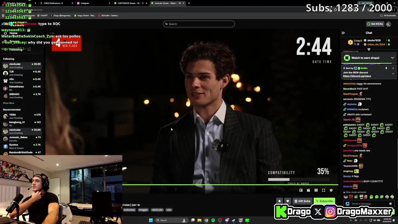This screenshot has height=224, width=398.
Task: Collapse the chat panel with arrow icon
Action: point(343,33)
